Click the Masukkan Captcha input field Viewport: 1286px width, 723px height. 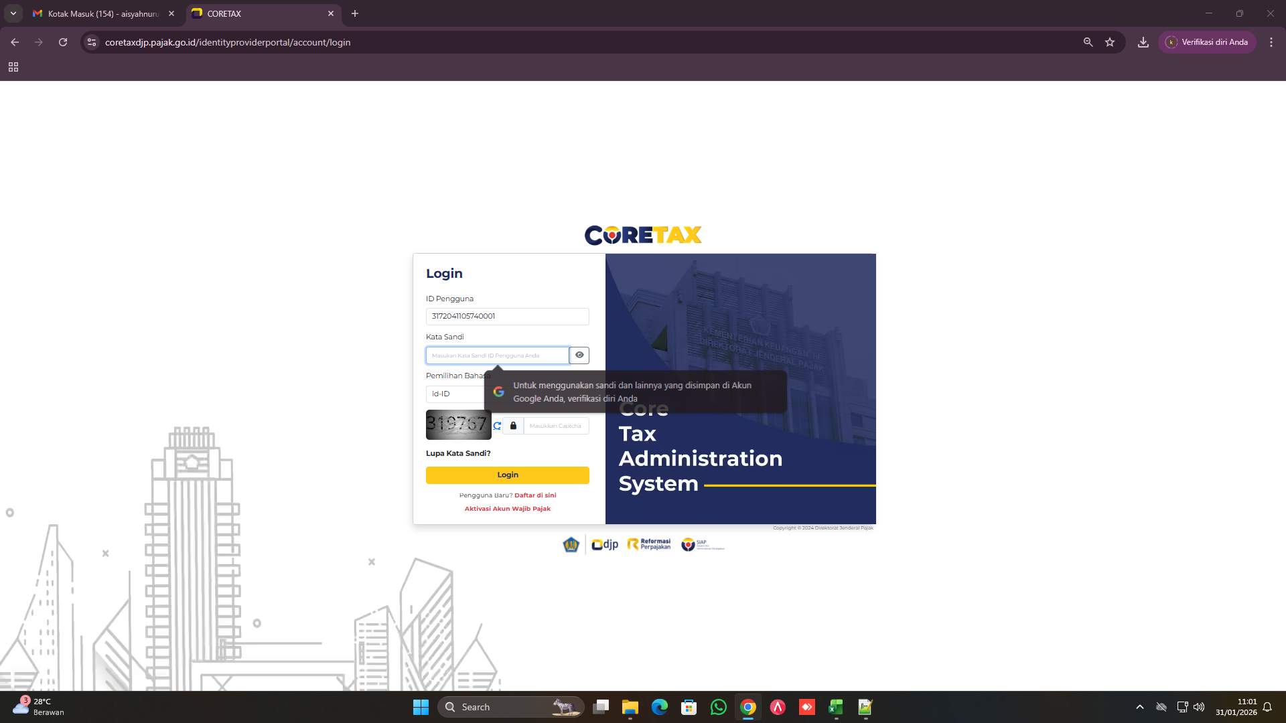pyautogui.click(x=555, y=426)
